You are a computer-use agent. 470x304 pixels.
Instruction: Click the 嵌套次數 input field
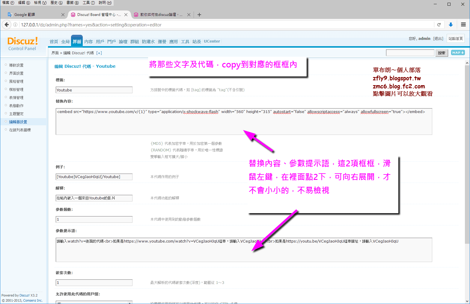[x=94, y=283]
